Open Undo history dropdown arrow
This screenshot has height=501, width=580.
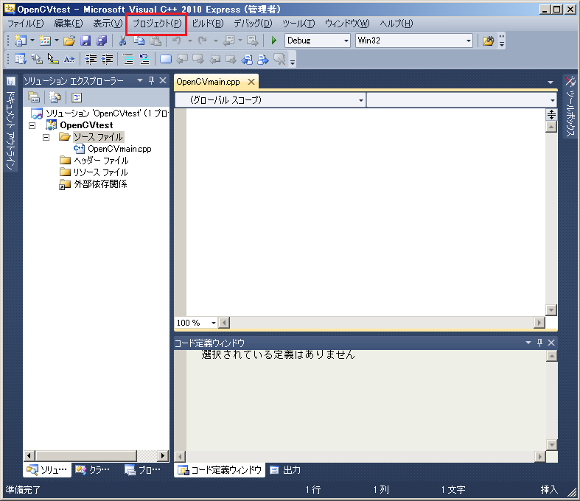[189, 41]
